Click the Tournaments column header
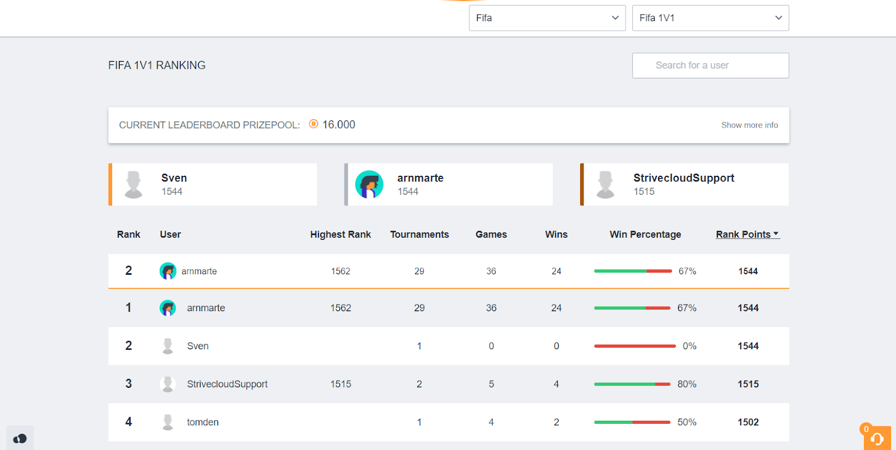This screenshot has width=896, height=450. [x=419, y=235]
